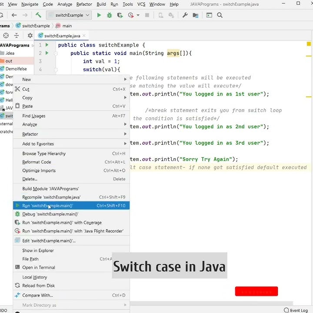Open settings via wrench icon

coord(185,15)
